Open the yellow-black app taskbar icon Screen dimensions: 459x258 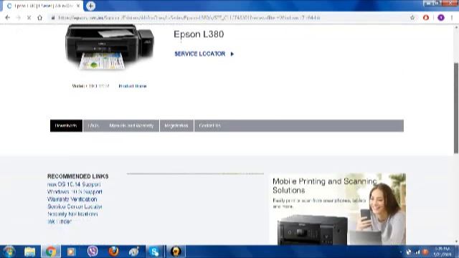(x=176, y=252)
